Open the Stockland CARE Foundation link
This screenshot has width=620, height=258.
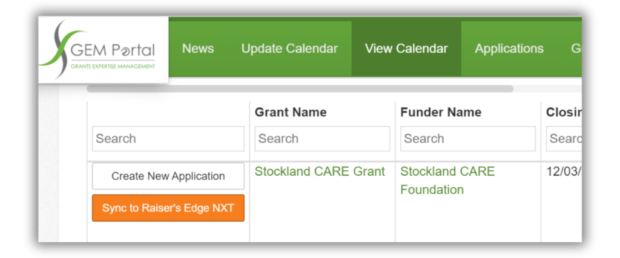point(447,180)
